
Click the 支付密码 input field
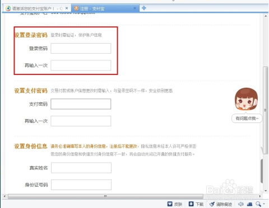point(81,104)
